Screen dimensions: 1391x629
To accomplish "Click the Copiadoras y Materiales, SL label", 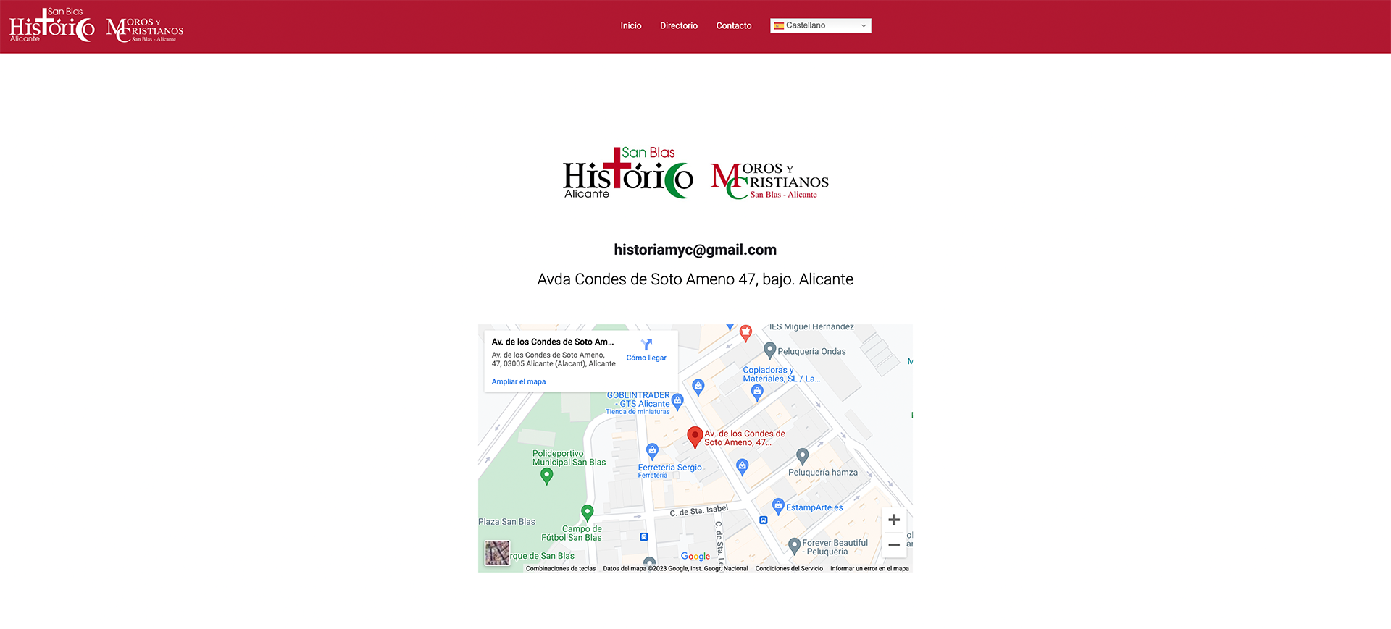I will coord(781,374).
